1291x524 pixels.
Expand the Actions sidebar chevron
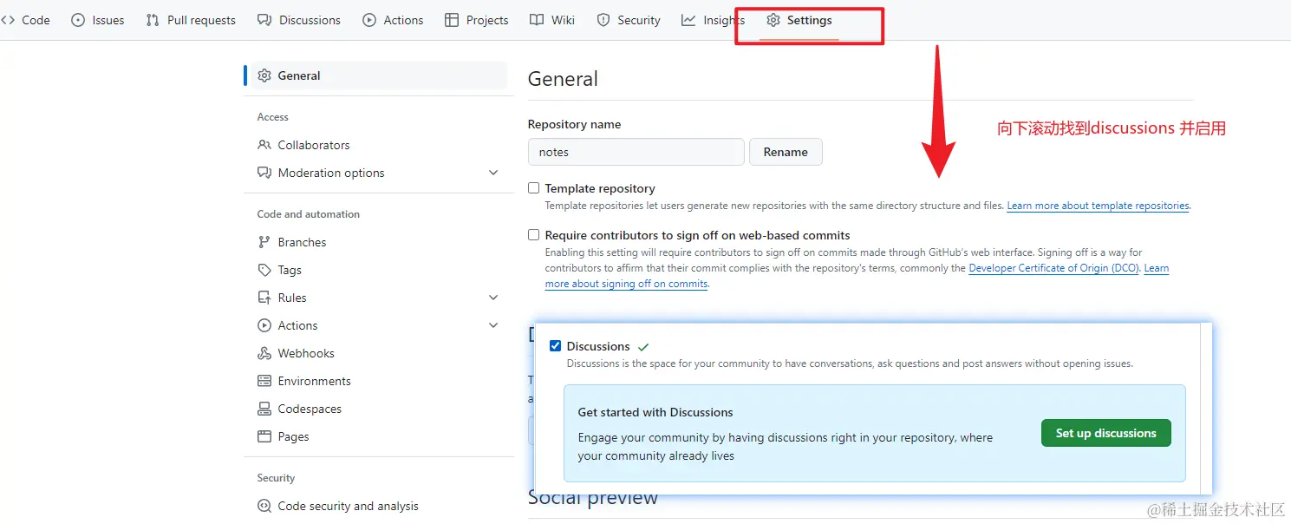pyautogui.click(x=493, y=325)
